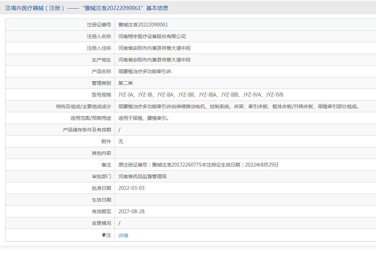Open the 详情 link
Viewport: 376px width, 253px height.
tap(123, 235)
